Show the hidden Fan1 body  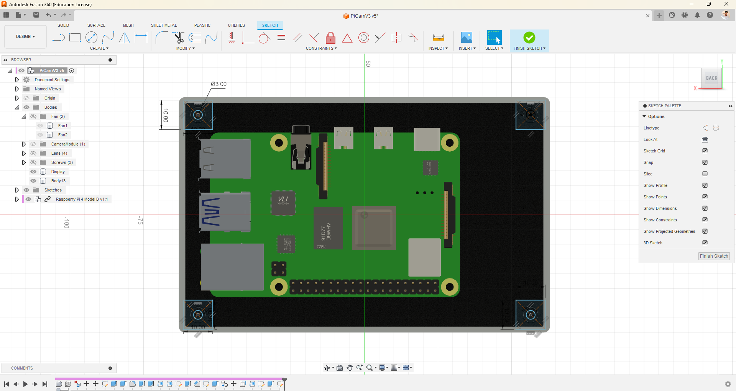(40, 126)
